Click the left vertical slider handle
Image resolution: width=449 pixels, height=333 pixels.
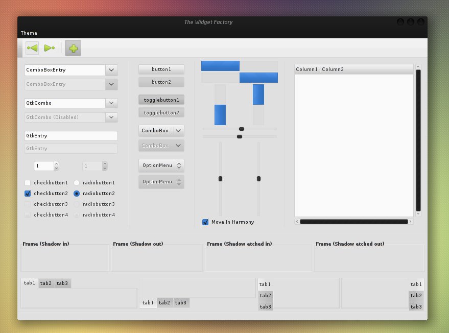(x=220, y=179)
